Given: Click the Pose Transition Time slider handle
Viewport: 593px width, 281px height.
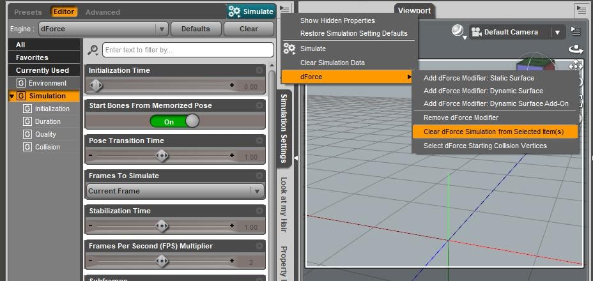Looking at the screenshot, I should [162, 155].
